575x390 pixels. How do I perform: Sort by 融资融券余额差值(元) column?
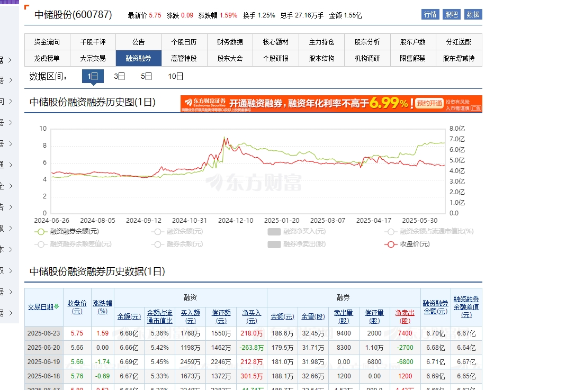(x=466, y=307)
